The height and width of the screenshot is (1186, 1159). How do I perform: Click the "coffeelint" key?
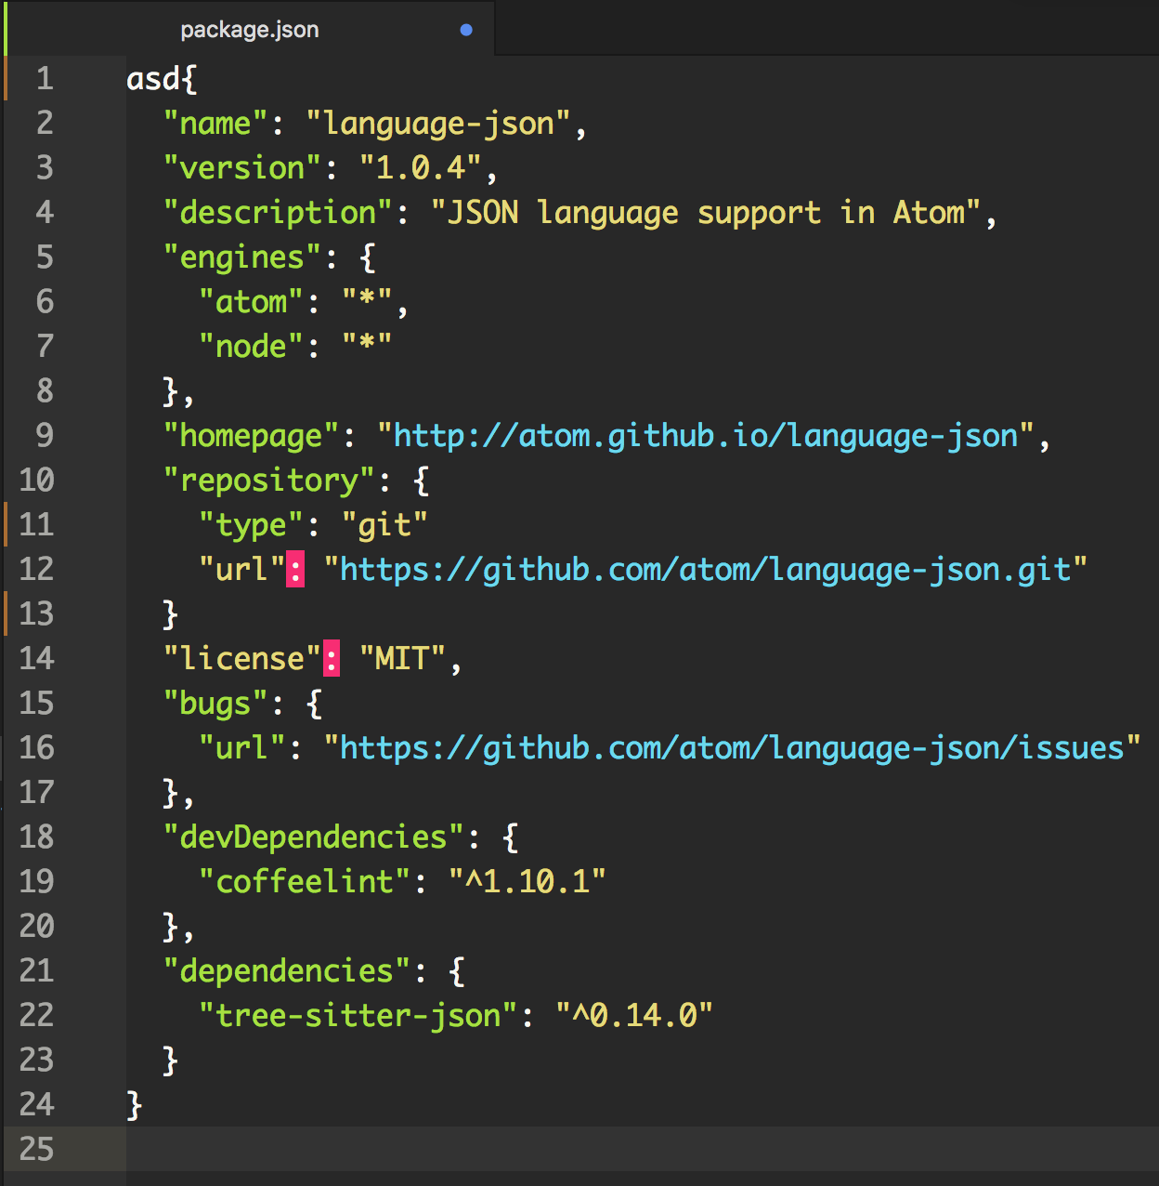(x=305, y=882)
